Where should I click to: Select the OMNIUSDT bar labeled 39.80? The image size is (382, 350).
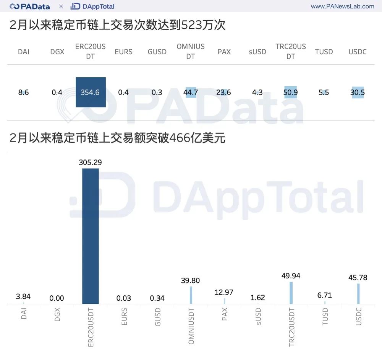click(x=191, y=295)
